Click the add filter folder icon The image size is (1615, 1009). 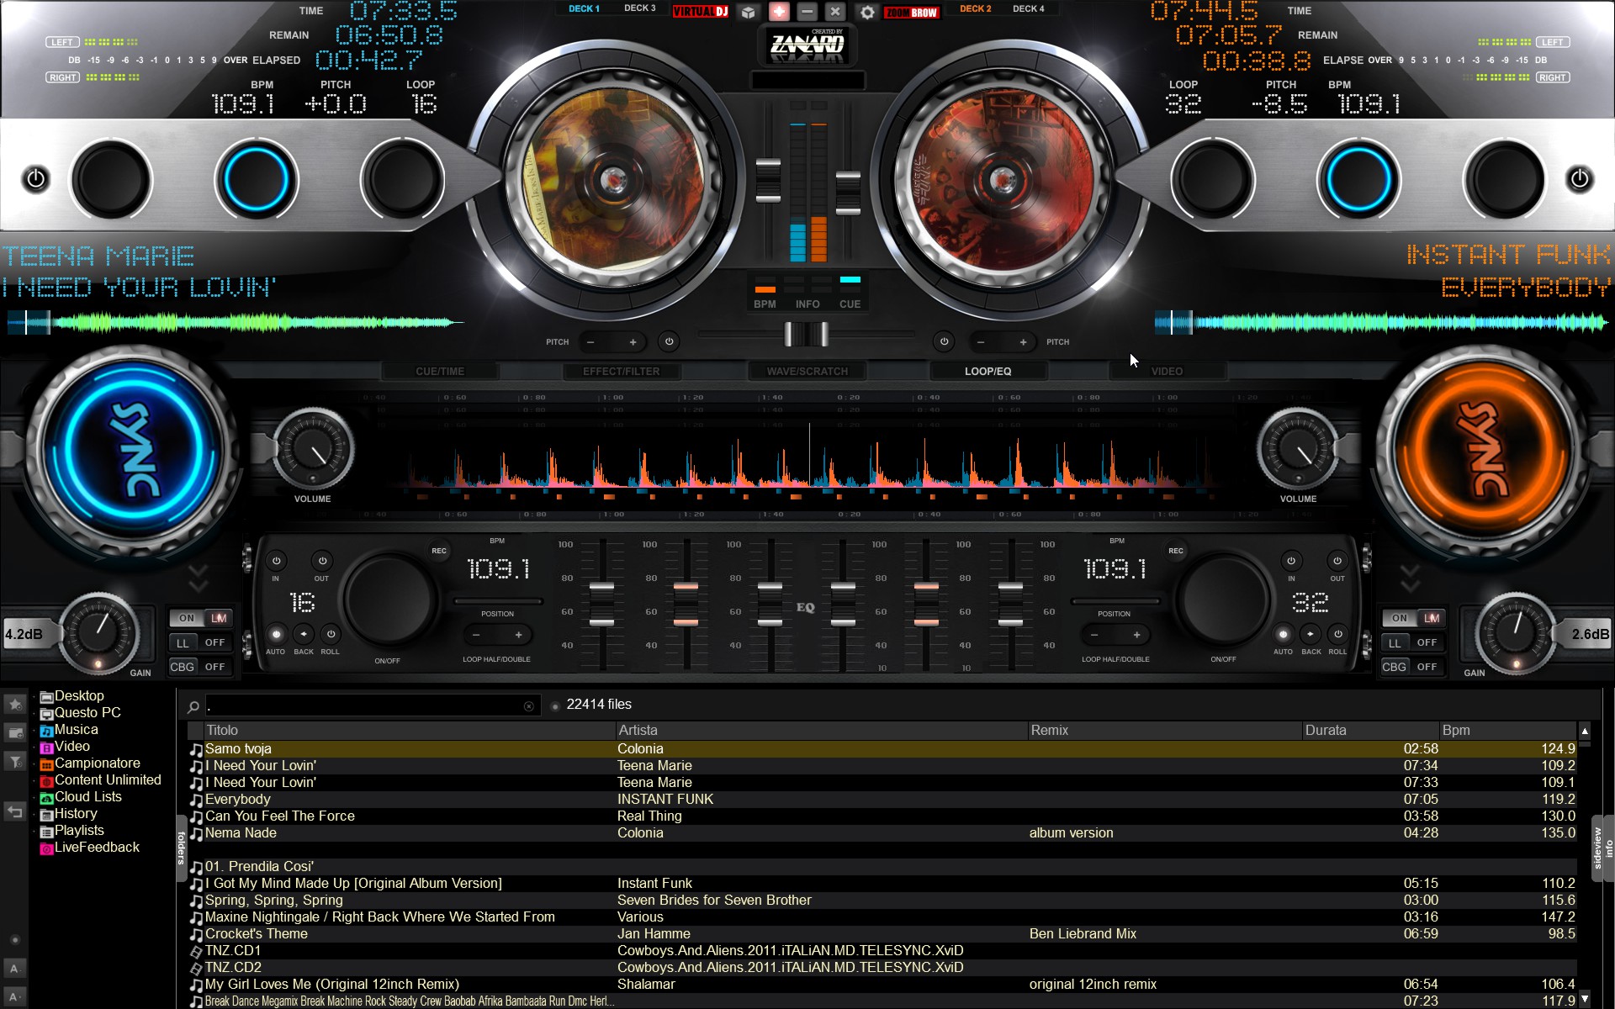14,762
